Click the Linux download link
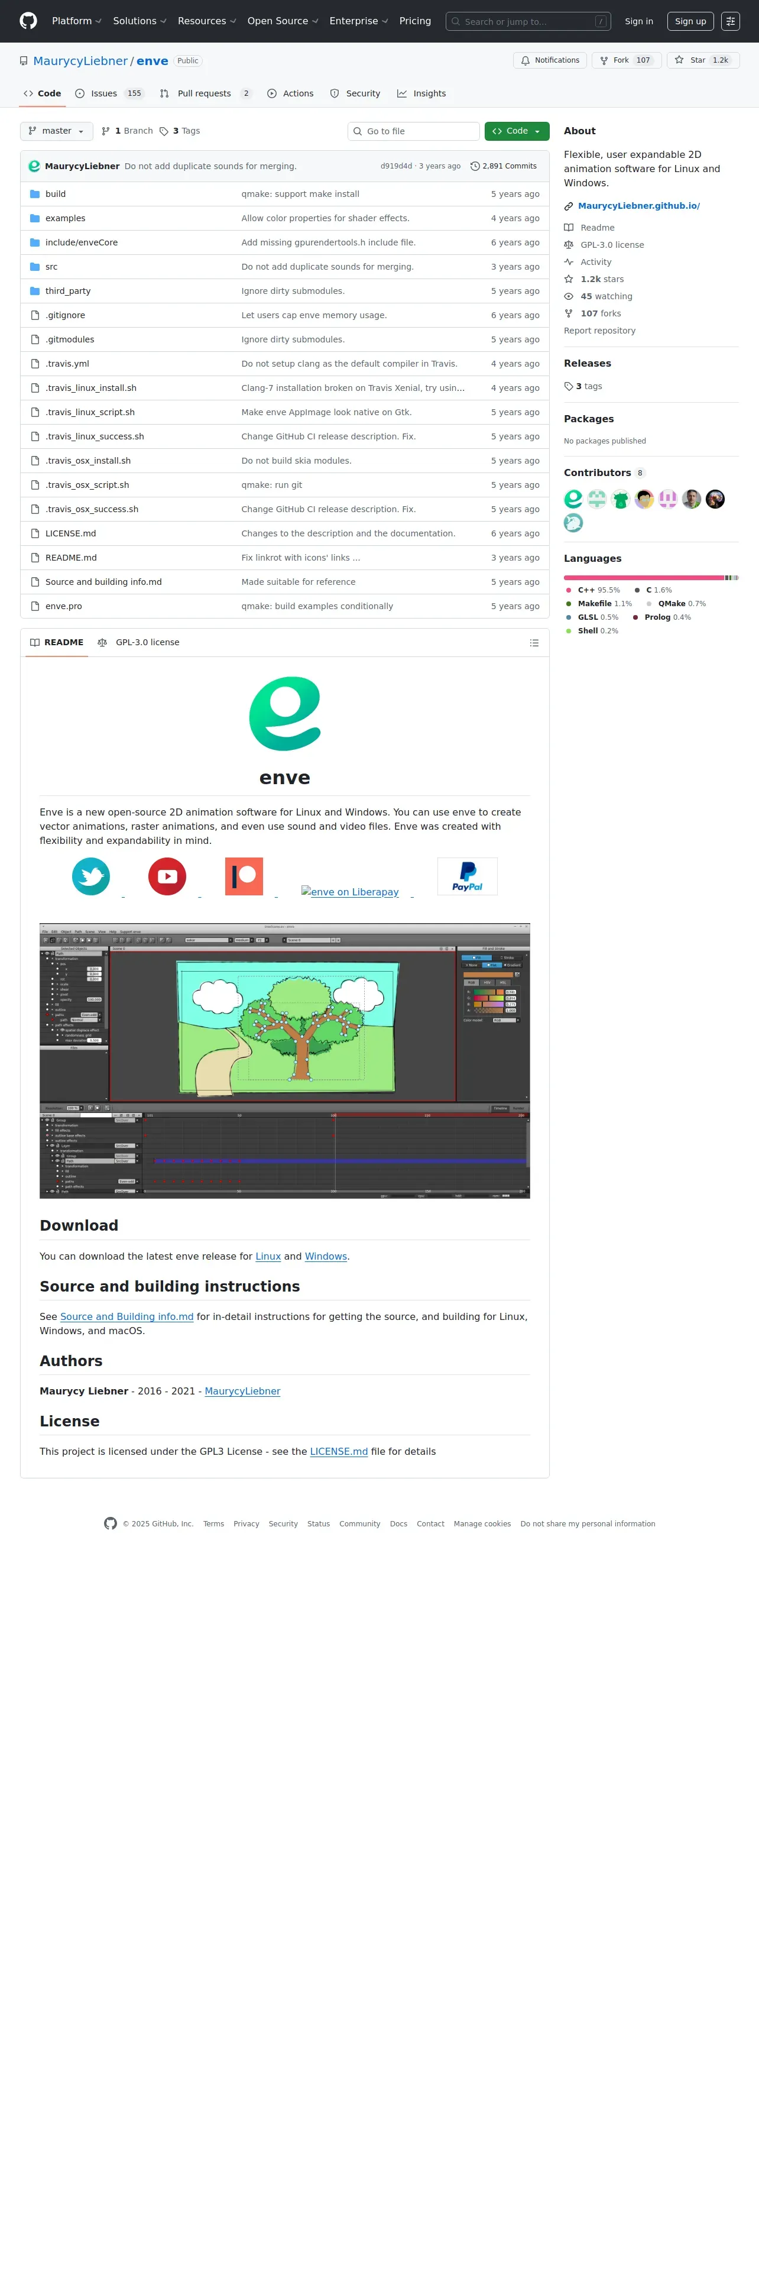The height and width of the screenshot is (2278, 759). (x=268, y=1257)
